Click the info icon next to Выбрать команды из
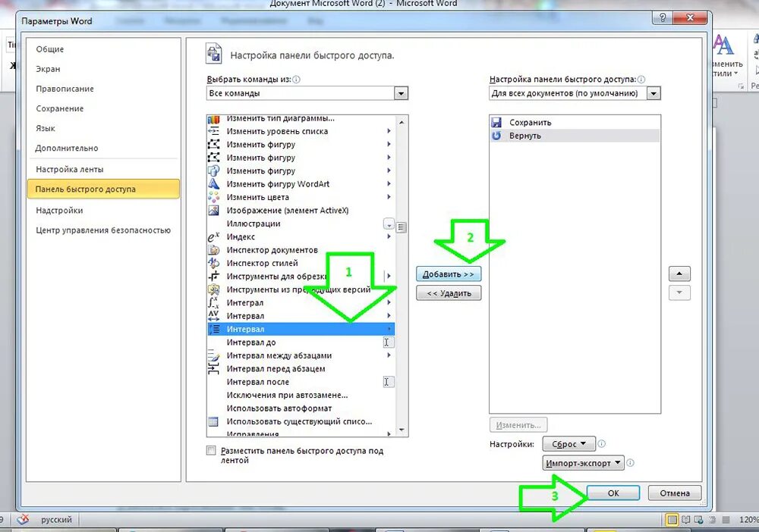Screen dimensions: 759x532 [x=296, y=80]
